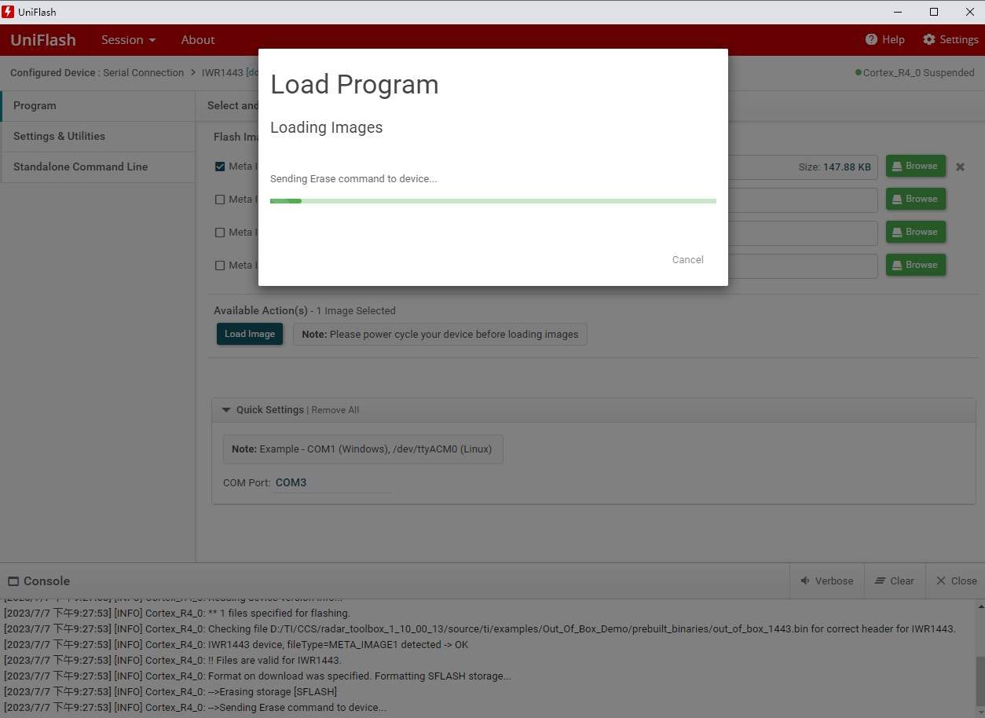Click the 'Files are valid for IWR1443' log line
985x718 pixels.
tap(173, 661)
